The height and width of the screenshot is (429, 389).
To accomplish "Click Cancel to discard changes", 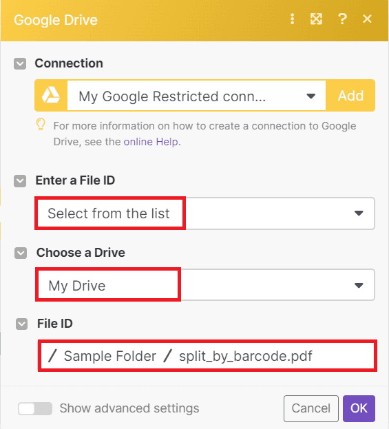I will tap(311, 408).
